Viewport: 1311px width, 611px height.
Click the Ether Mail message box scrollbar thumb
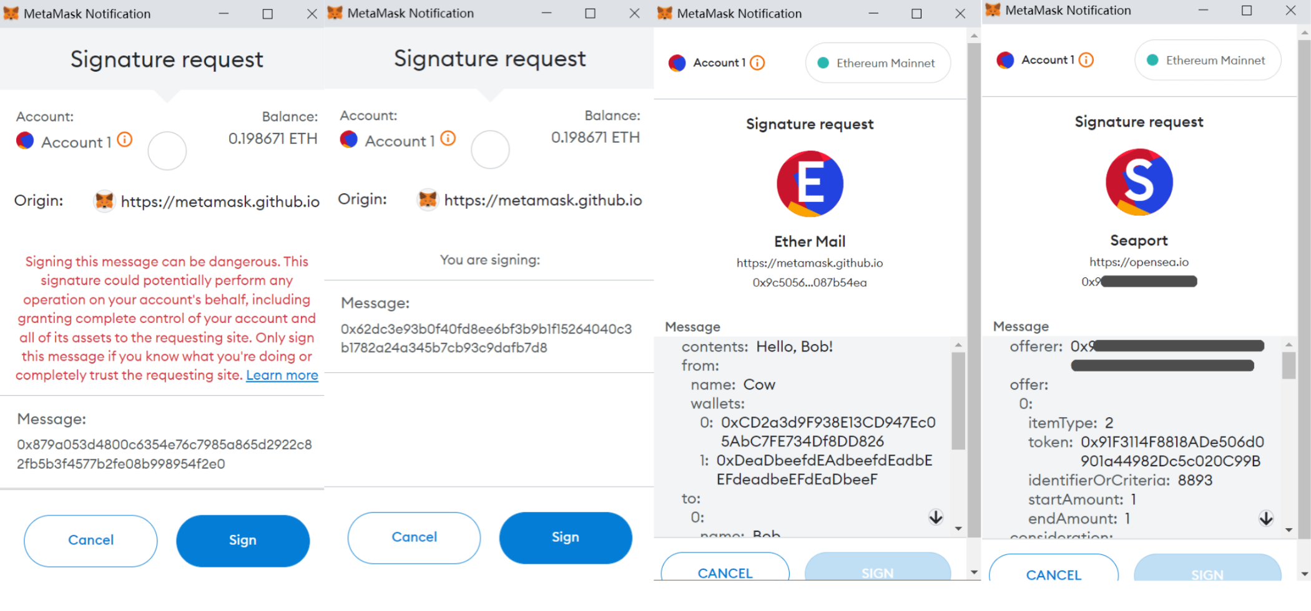click(958, 400)
